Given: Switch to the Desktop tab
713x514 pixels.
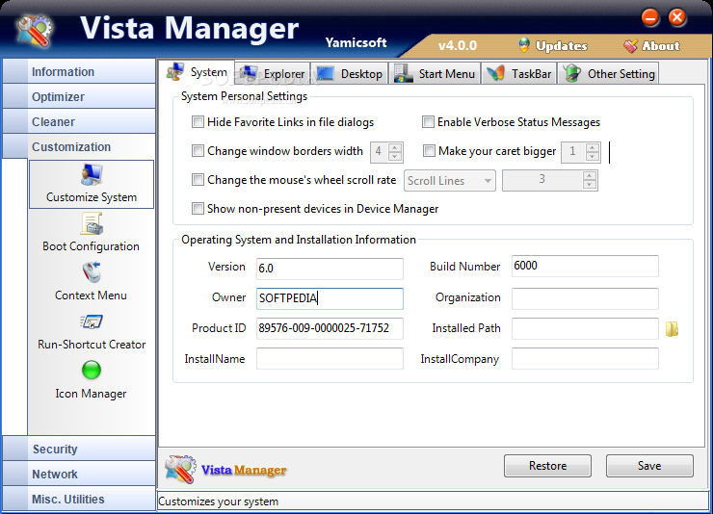Looking at the screenshot, I should 350,73.
